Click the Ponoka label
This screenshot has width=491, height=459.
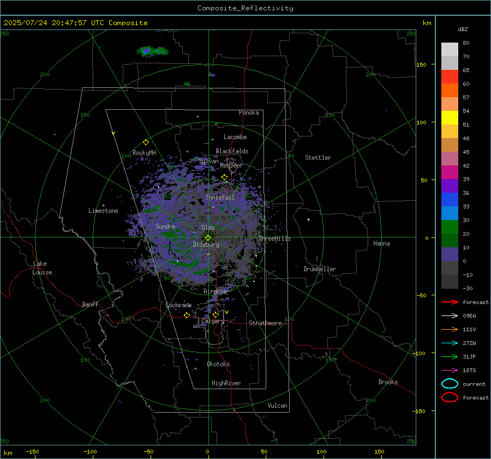tap(249, 112)
